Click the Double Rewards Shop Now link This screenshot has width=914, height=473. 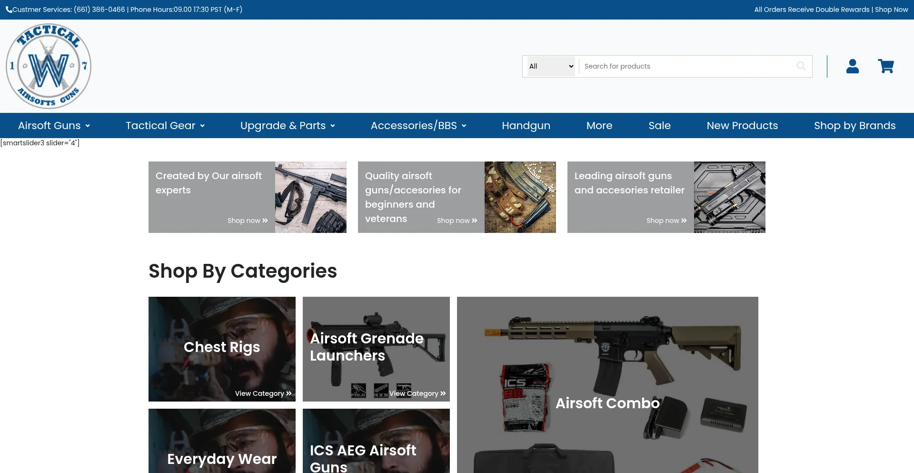[x=891, y=10]
